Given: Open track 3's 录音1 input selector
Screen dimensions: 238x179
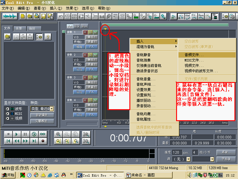Looking at the screenshot, I should point(92,87).
